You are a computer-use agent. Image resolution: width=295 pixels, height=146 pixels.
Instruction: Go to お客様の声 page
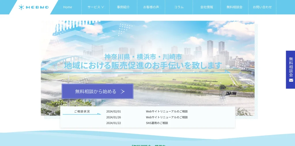[151, 7]
